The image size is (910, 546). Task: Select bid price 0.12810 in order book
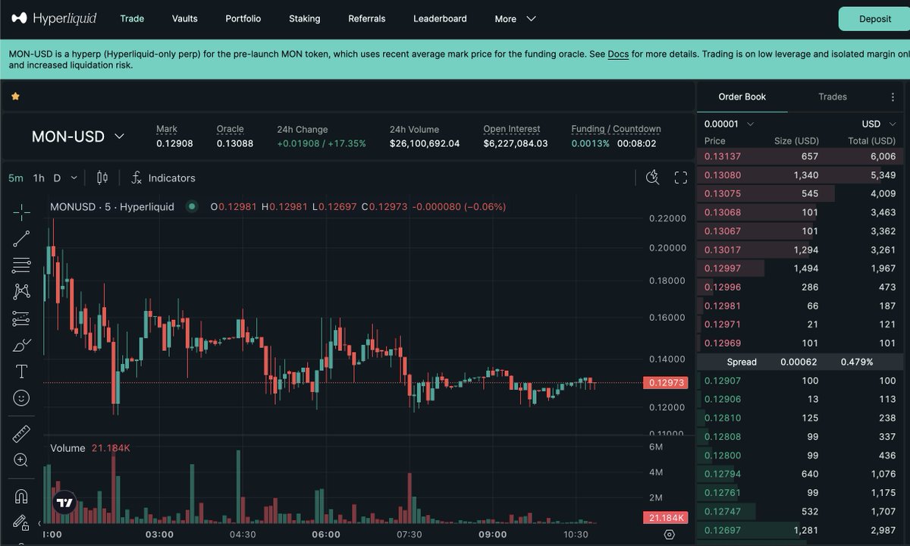723,418
